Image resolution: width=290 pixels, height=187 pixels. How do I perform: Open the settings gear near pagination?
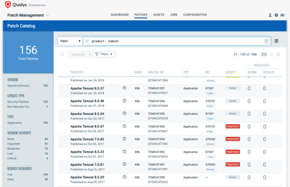[278, 55]
